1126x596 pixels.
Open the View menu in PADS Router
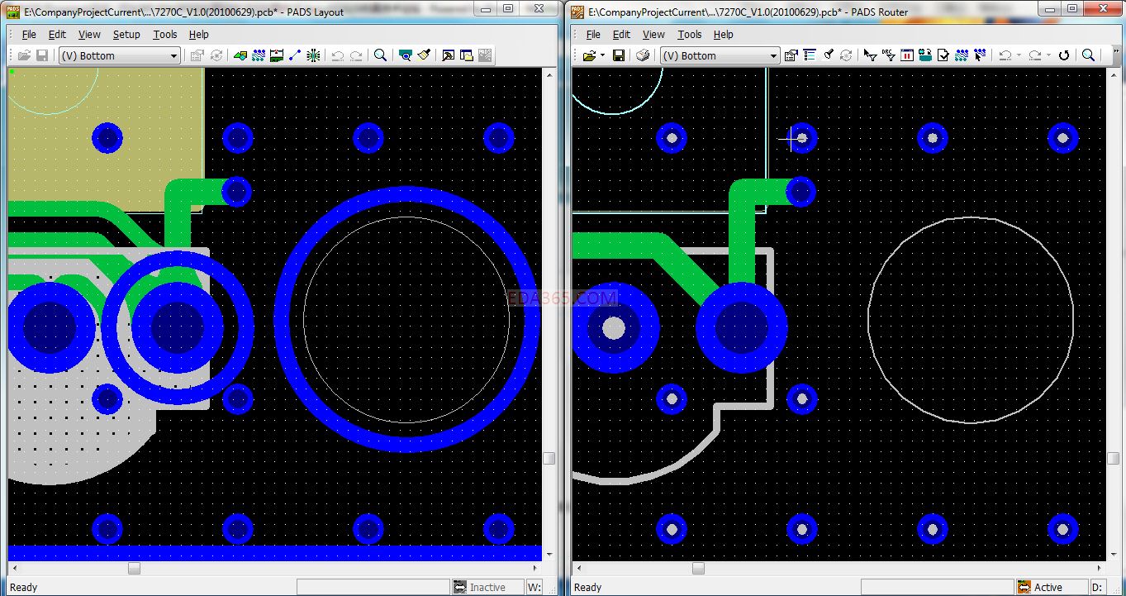point(653,35)
